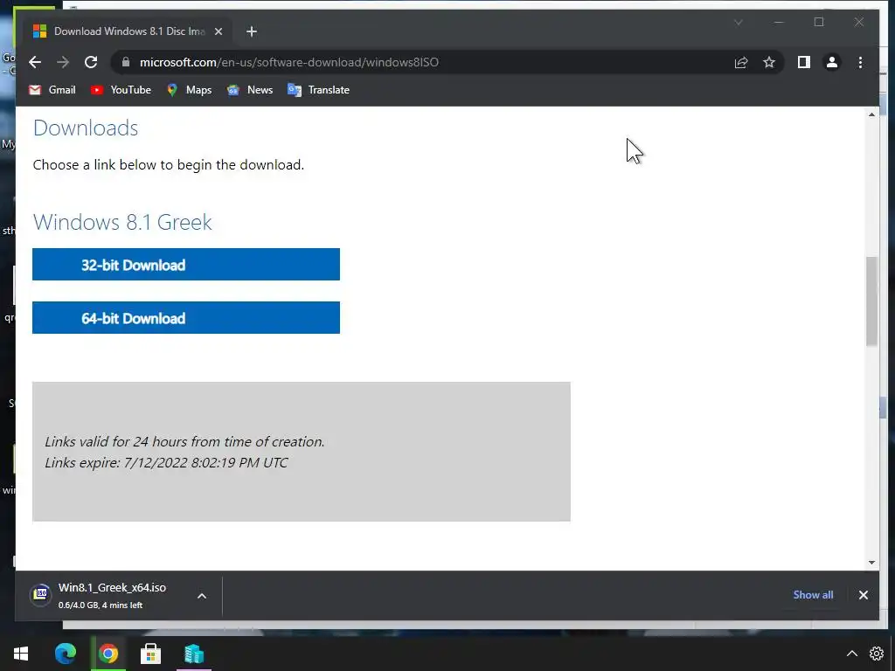
Task: Open the YouTube bookmark
Action: pyautogui.click(x=121, y=90)
